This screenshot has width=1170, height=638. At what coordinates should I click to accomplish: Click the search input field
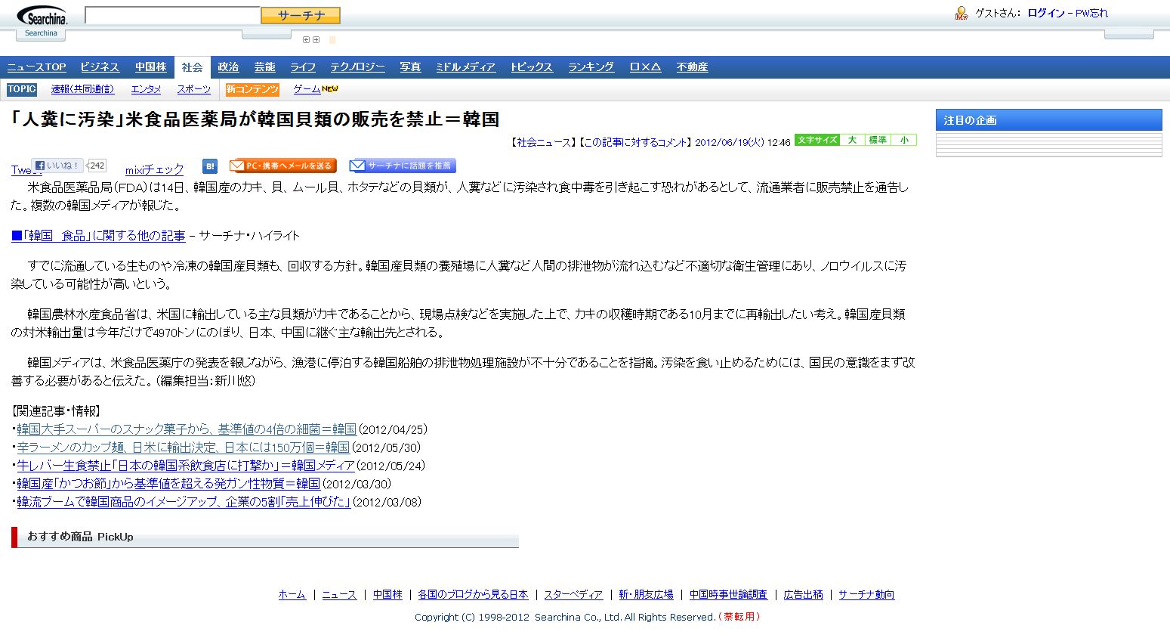coord(172,15)
